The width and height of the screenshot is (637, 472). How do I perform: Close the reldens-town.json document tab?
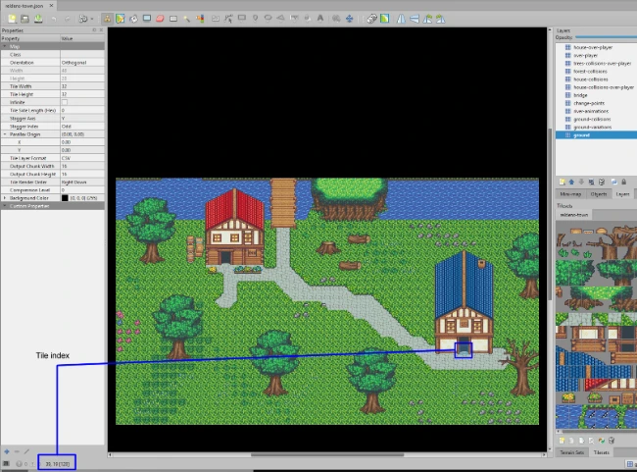(51, 6)
